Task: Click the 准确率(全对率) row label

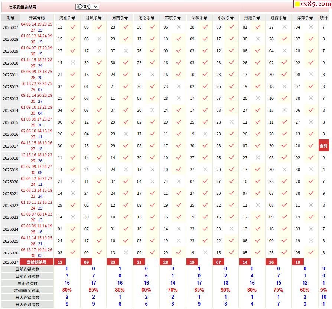Action: (27, 290)
